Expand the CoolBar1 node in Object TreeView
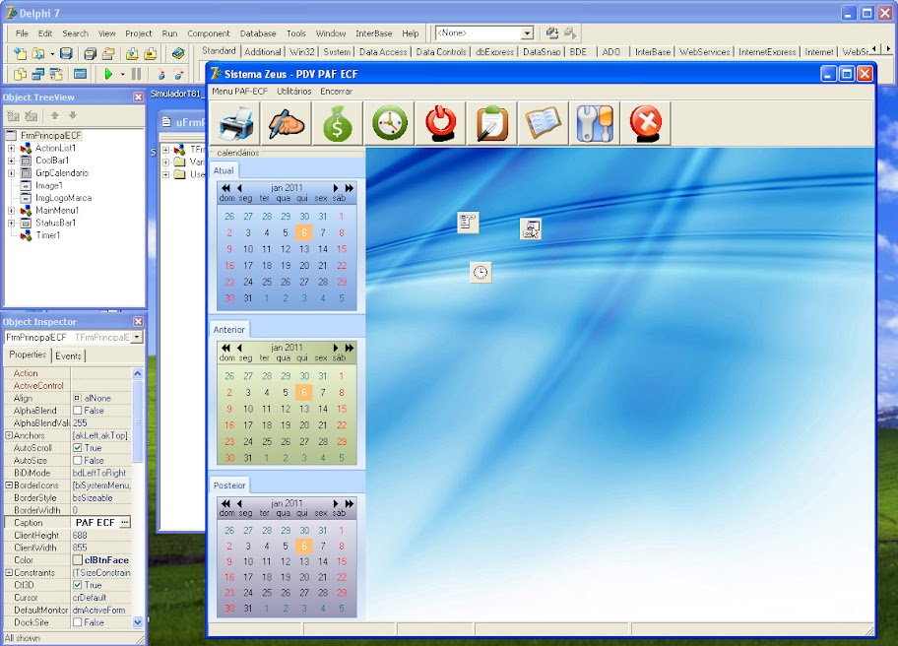 click(11, 161)
